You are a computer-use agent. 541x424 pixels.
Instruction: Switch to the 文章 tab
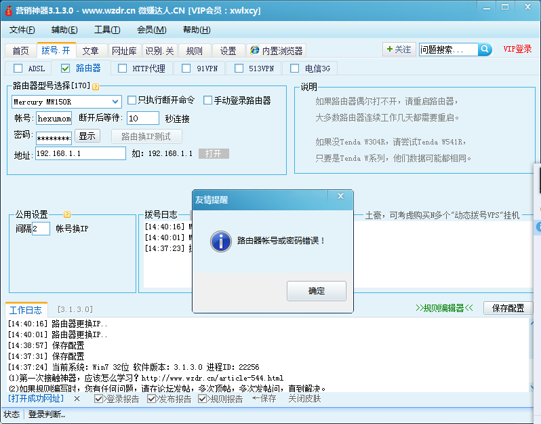point(91,51)
